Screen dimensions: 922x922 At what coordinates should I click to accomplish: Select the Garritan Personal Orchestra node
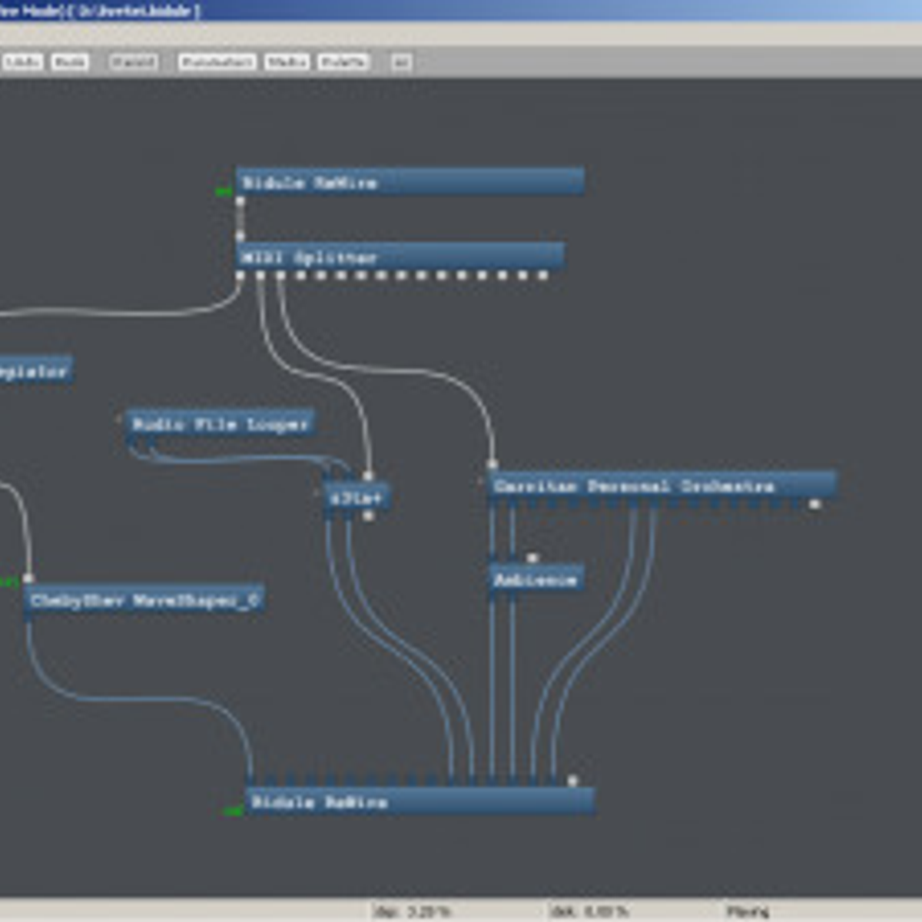pyautogui.click(x=662, y=486)
